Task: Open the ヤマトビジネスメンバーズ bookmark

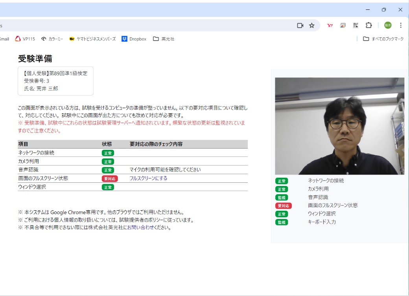Action: coord(92,39)
